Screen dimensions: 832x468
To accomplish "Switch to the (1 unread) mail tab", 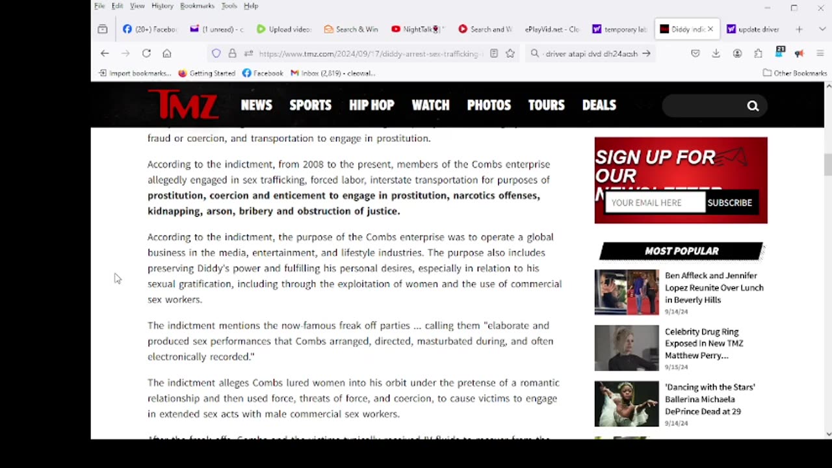I will (217, 29).
